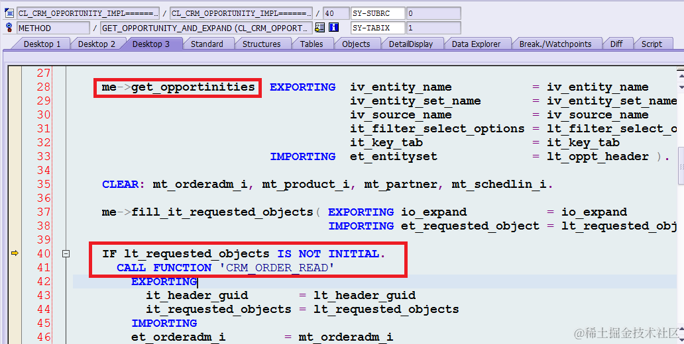Open the Standard tab
684x344 pixels.
[x=207, y=44]
